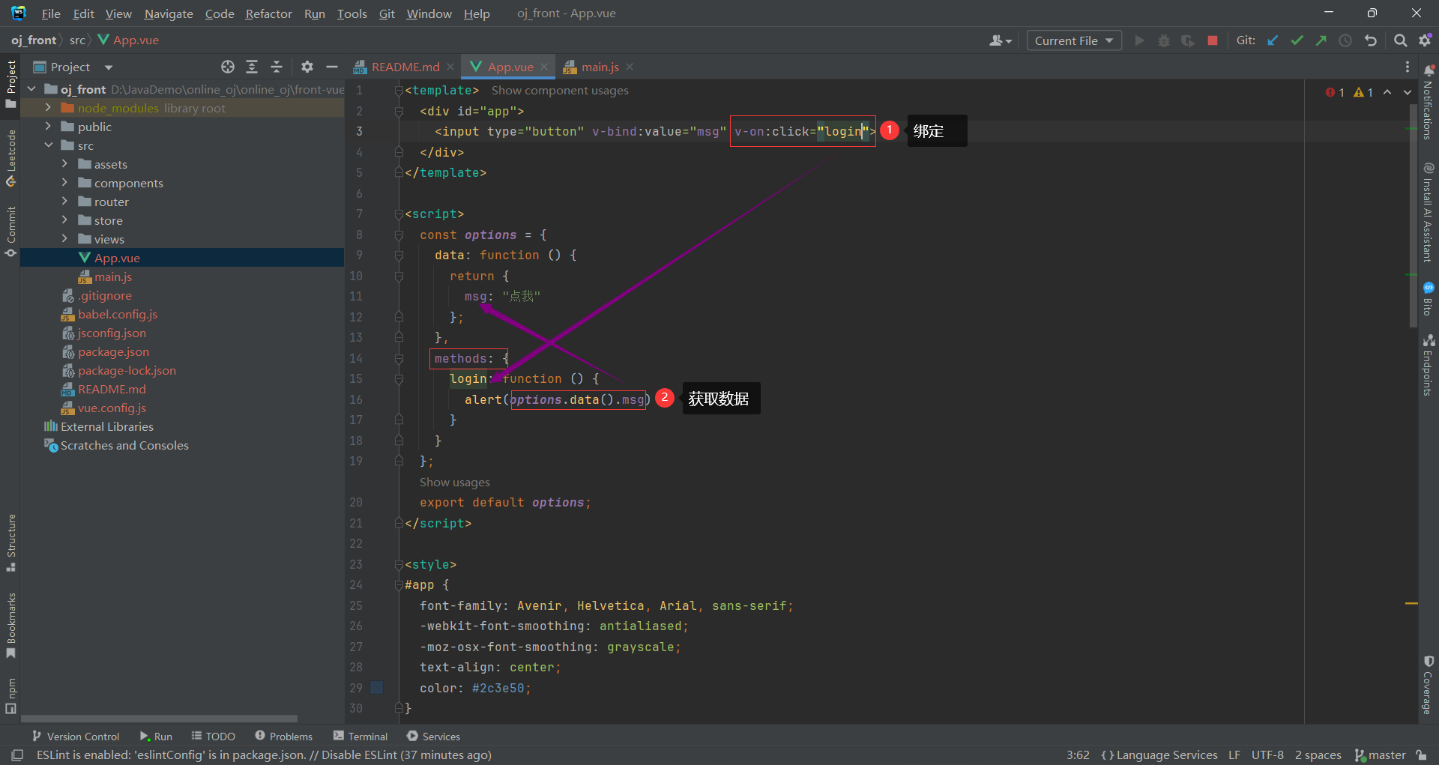Expand the assets folder

click(x=64, y=164)
